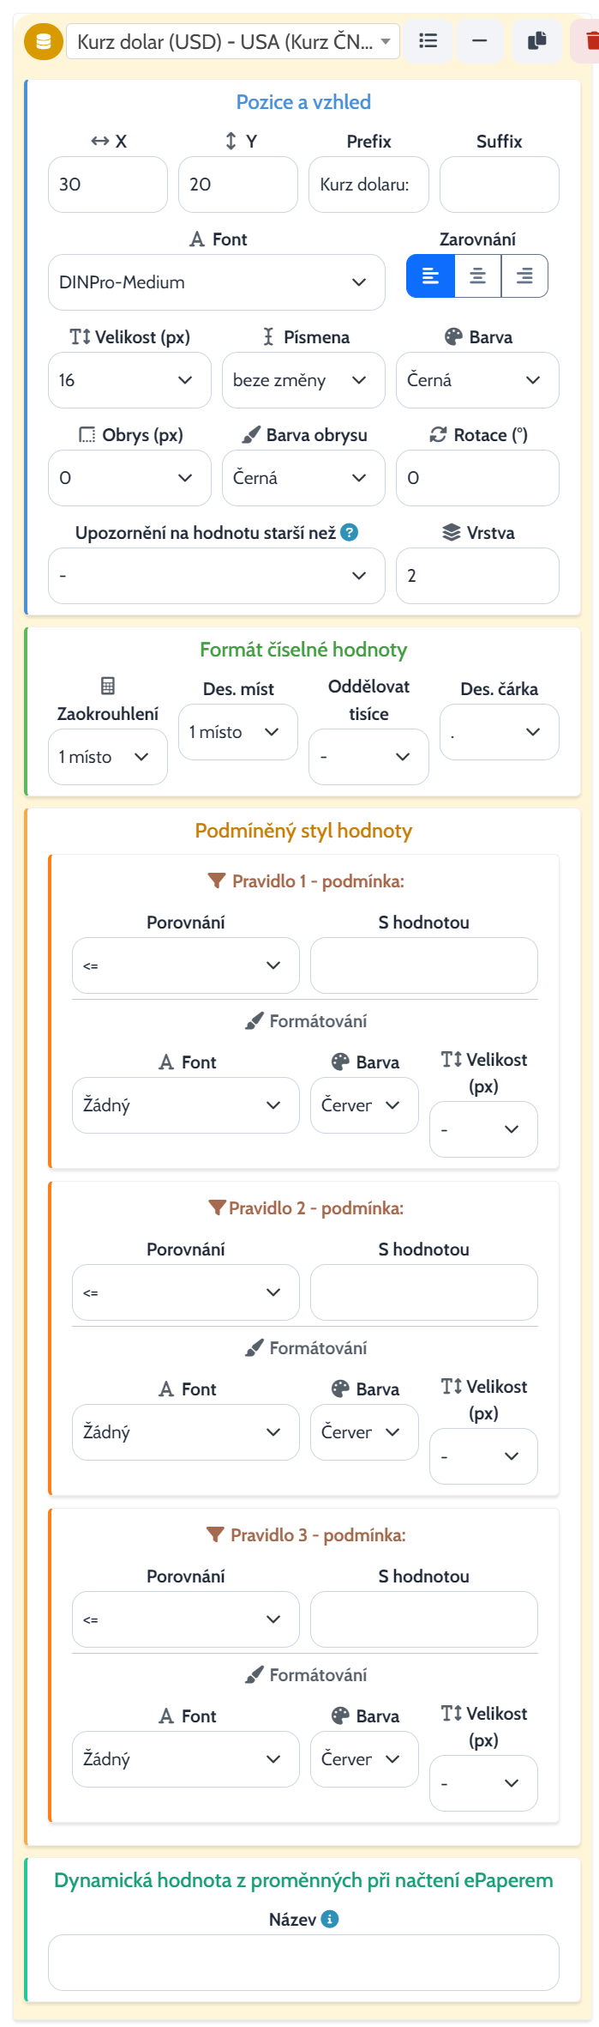Duplicate element using the copy icon
The width and height of the screenshot is (599, 2027).
tap(537, 40)
